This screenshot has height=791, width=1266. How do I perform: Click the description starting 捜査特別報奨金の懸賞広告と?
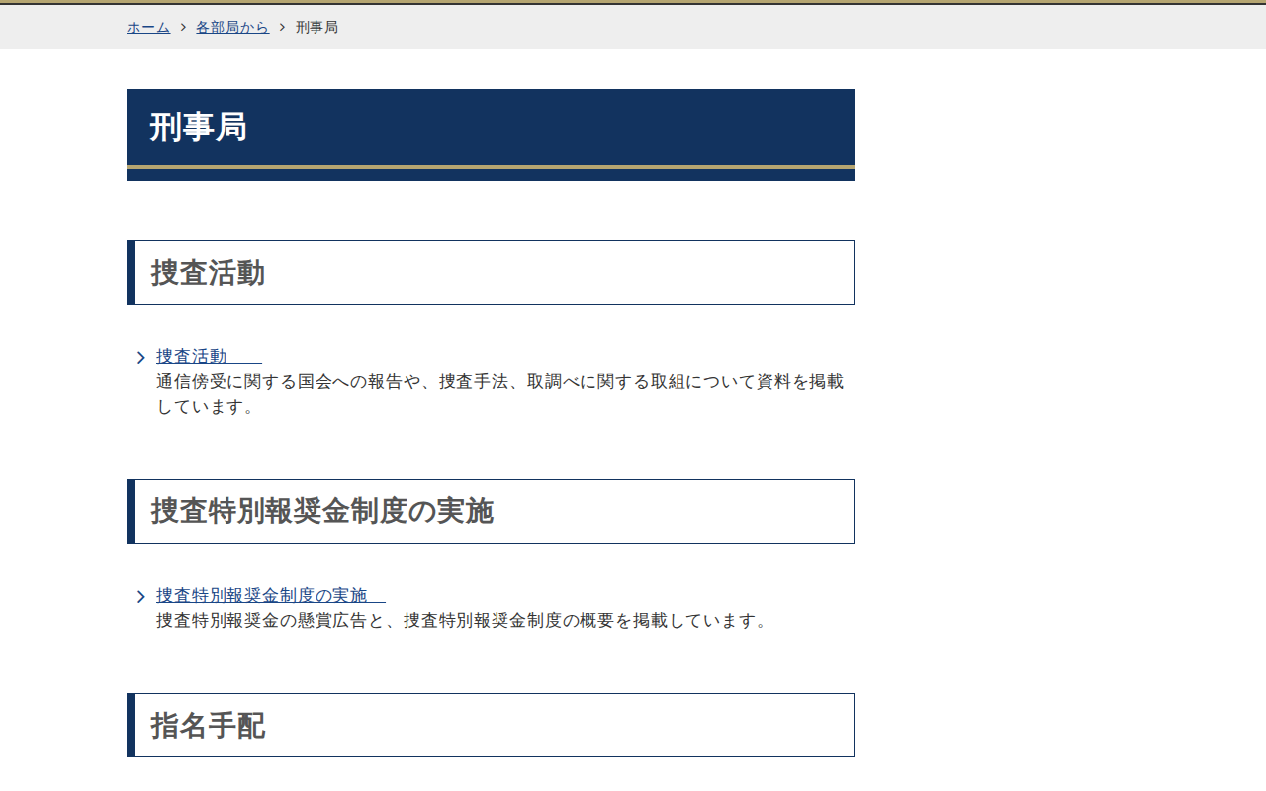(x=462, y=621)
